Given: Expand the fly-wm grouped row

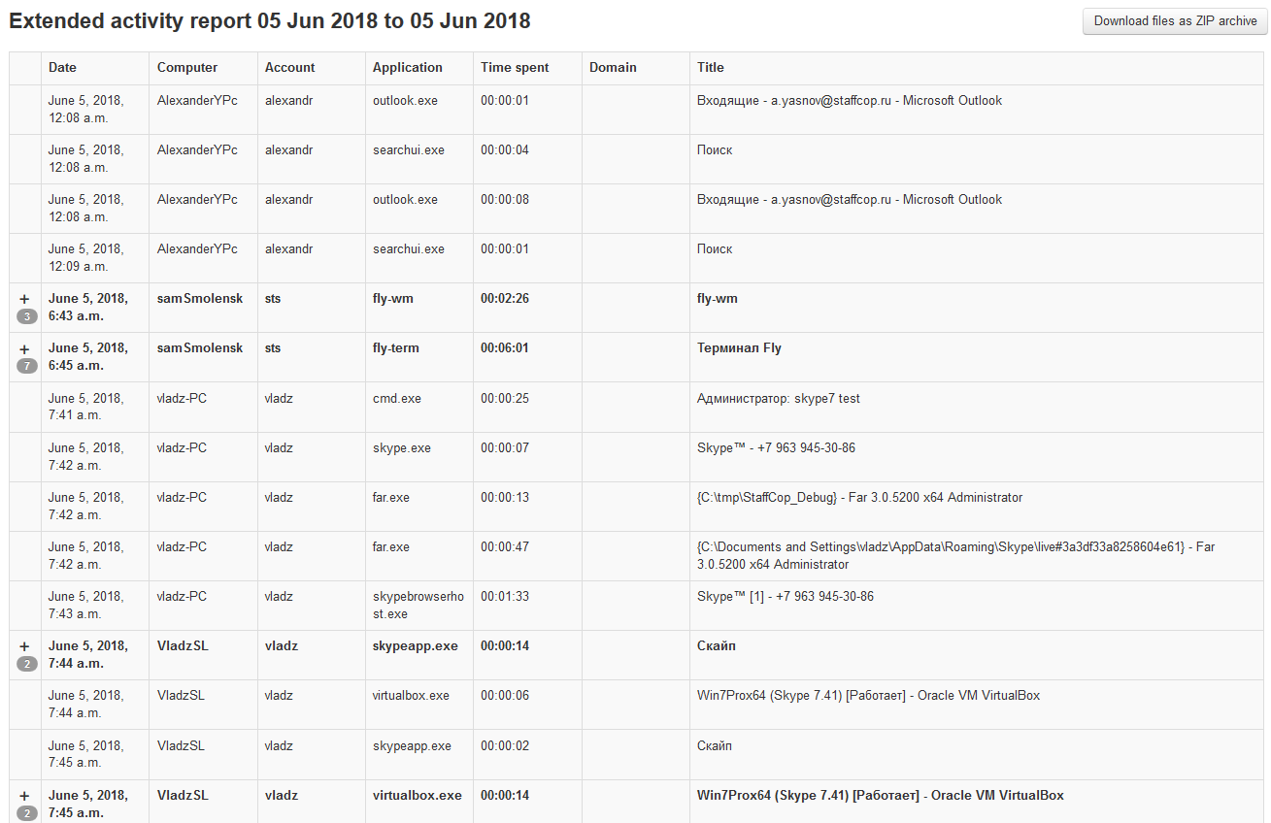Looking at the screenshot, I should click(24, 299).
